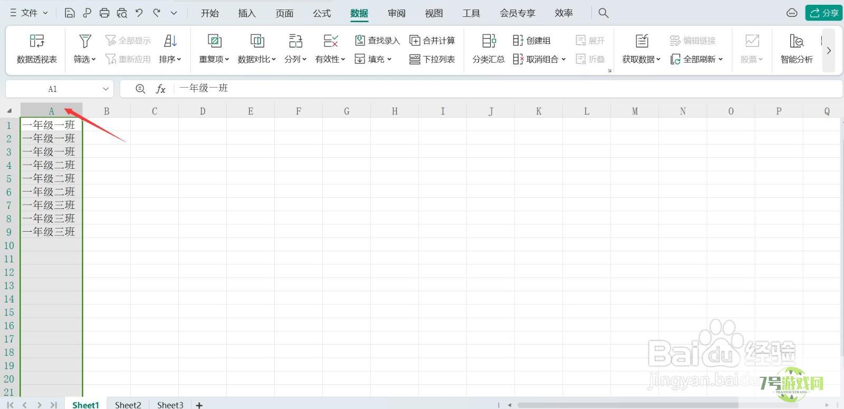Click Smart Analysis (智能分析)

(x=797, y=49)
